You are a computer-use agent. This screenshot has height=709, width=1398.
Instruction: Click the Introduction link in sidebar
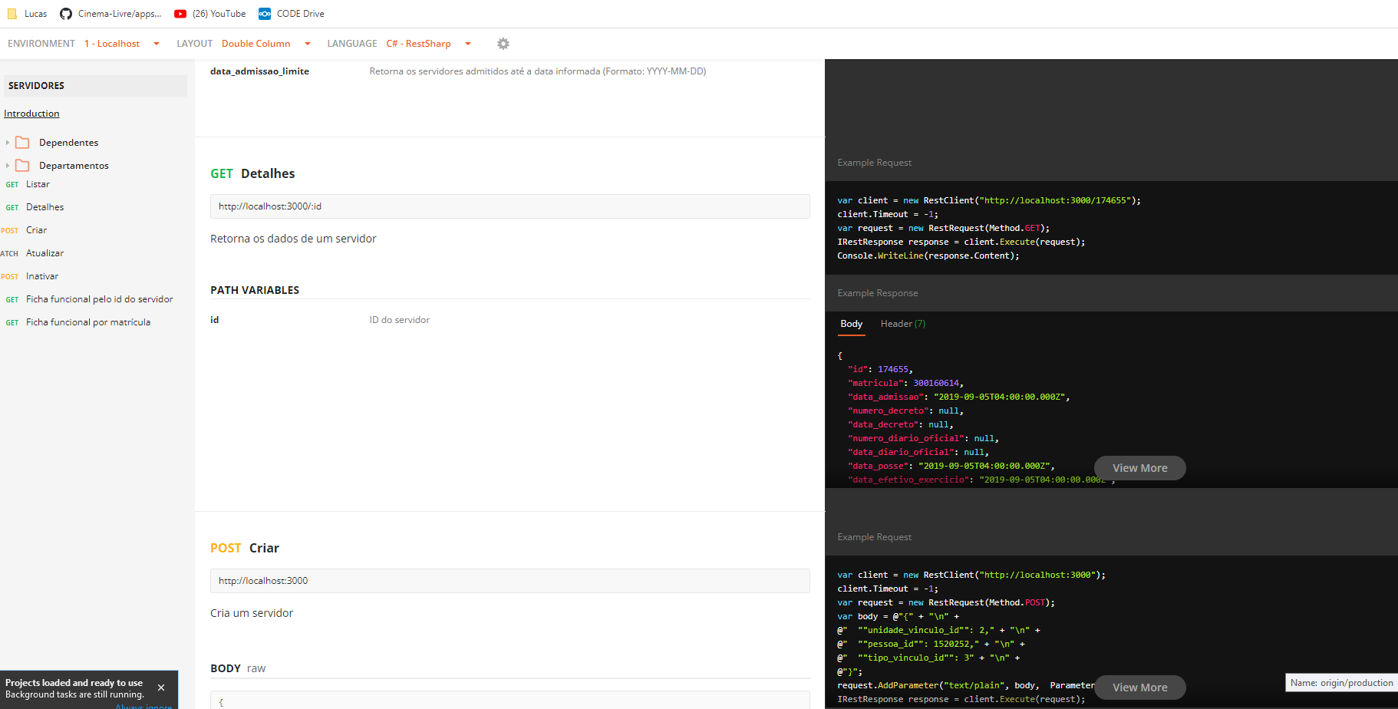31,114
